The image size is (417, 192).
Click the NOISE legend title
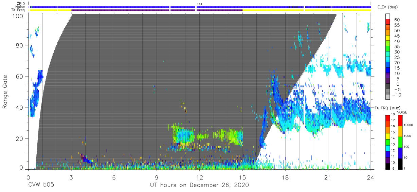[x=403, y=112]
